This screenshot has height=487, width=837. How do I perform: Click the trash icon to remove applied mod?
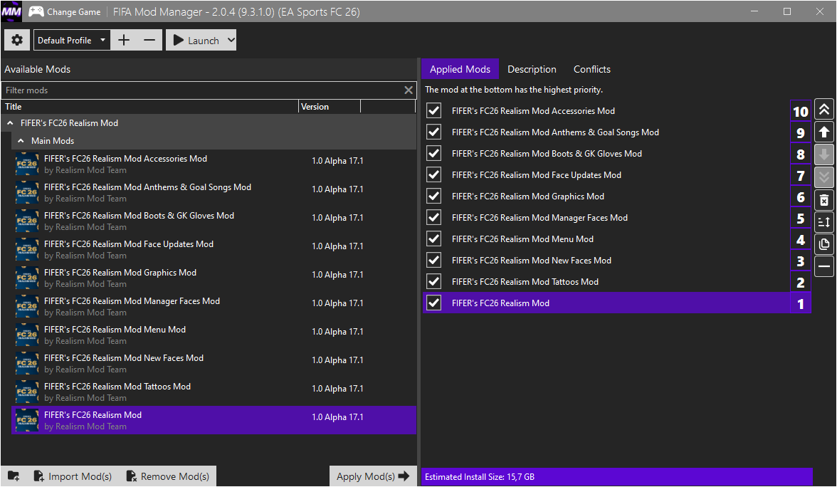tap(824, 200)
